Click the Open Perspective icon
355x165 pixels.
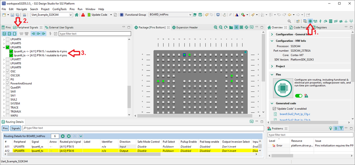point(298,21)
